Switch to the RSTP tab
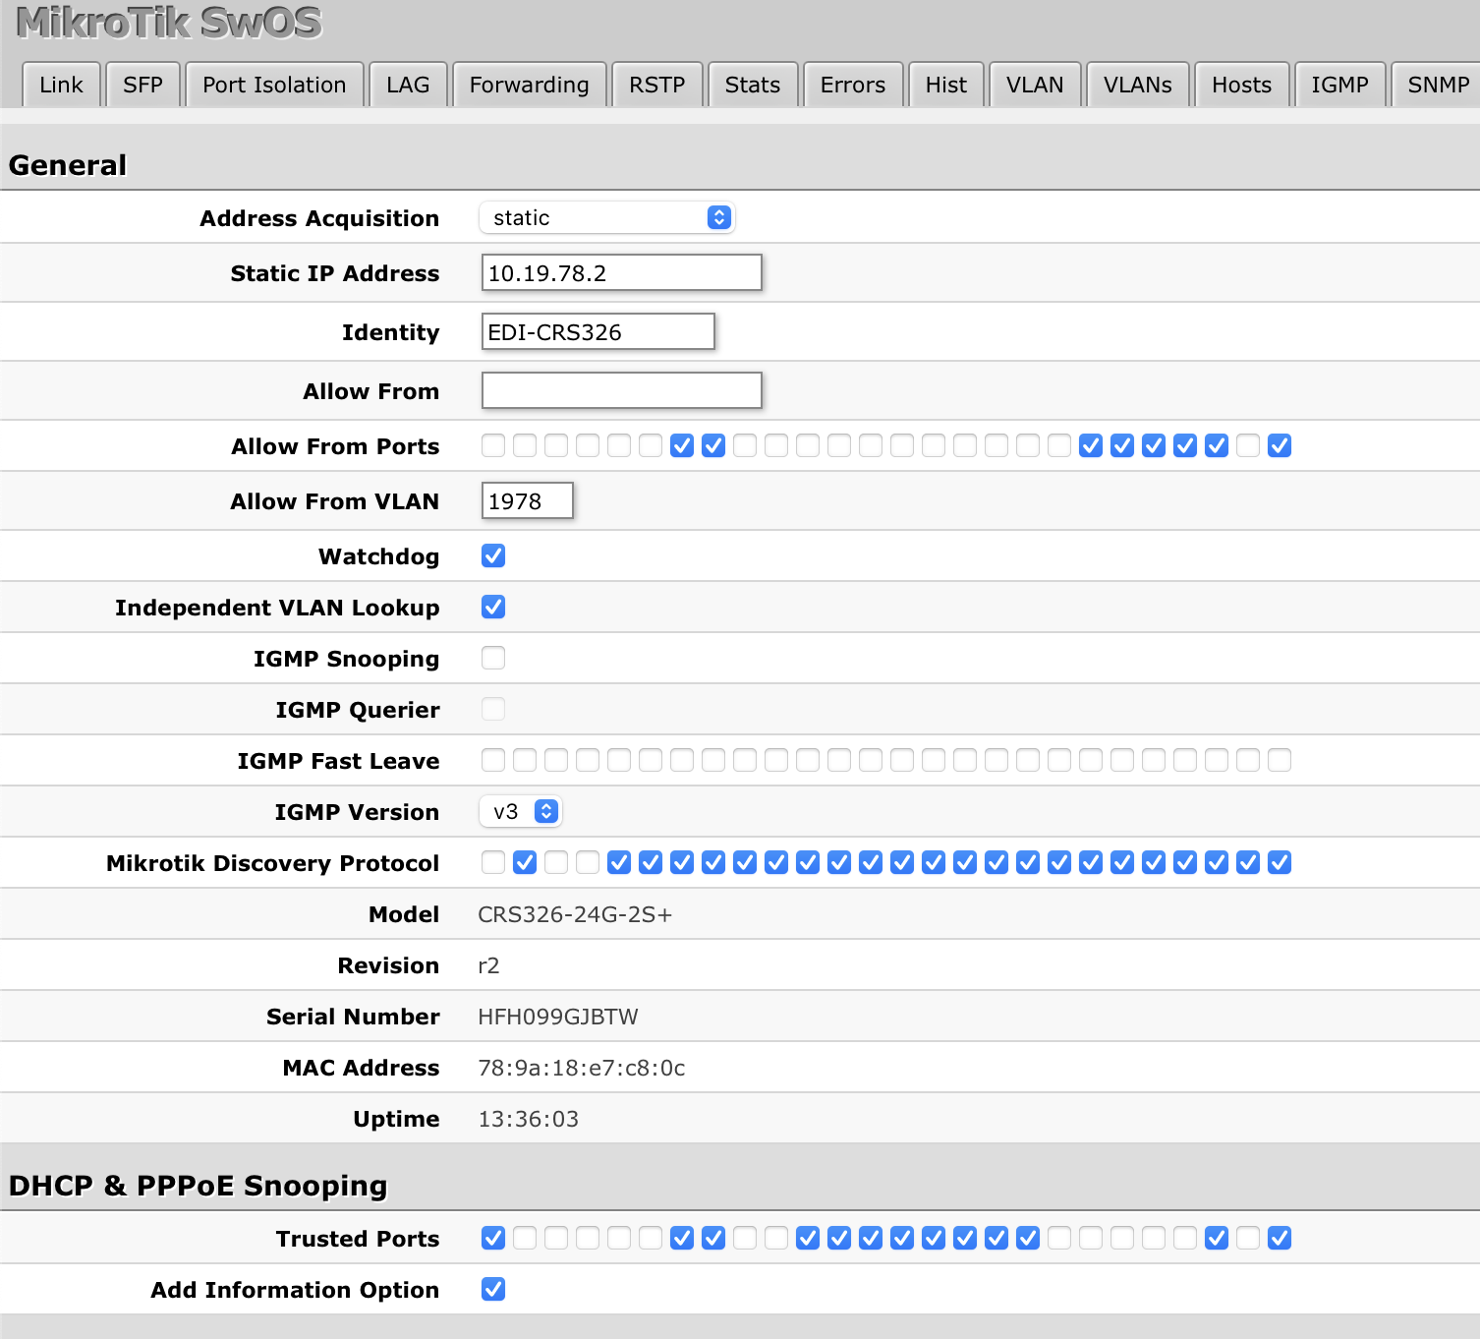The height and width of the screenshot is (1339, 1480). point(656,85)
